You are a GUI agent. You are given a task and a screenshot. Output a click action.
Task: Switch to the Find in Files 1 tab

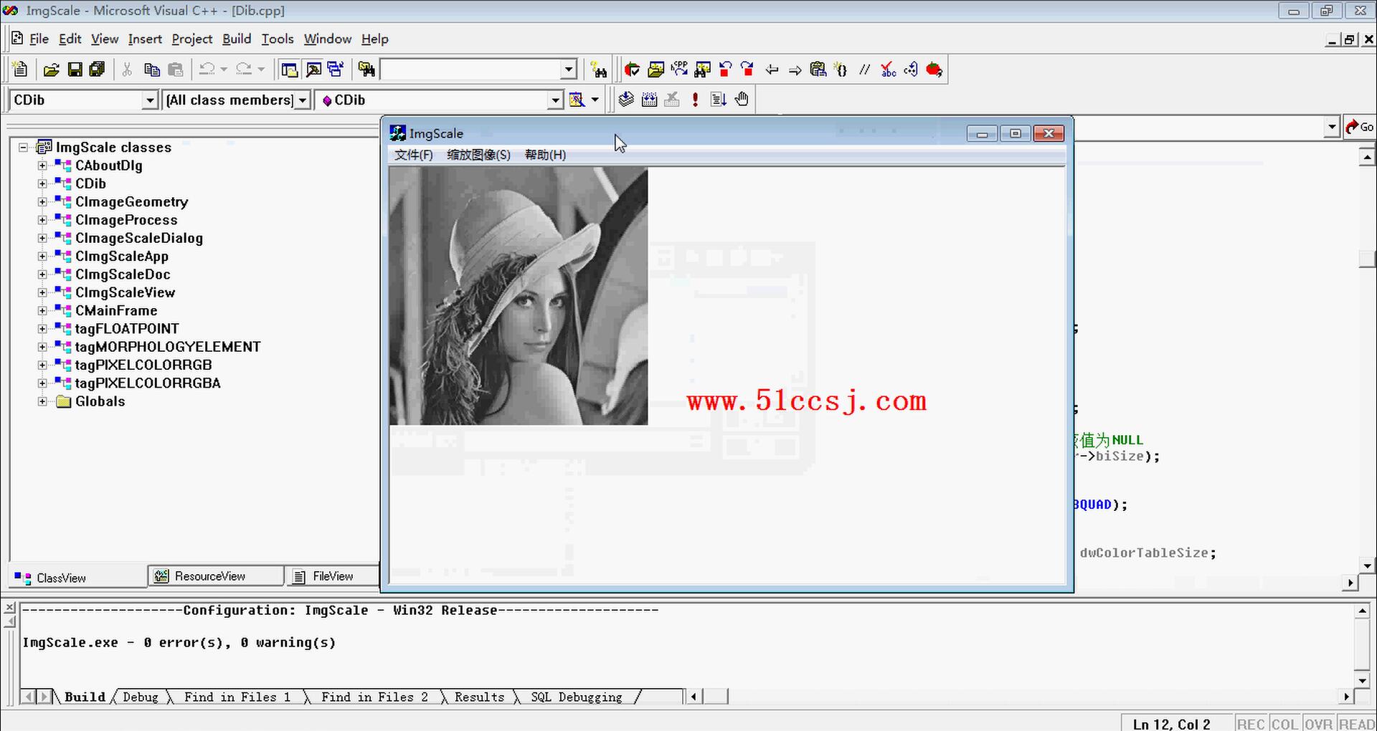click(x=237, y=697)
